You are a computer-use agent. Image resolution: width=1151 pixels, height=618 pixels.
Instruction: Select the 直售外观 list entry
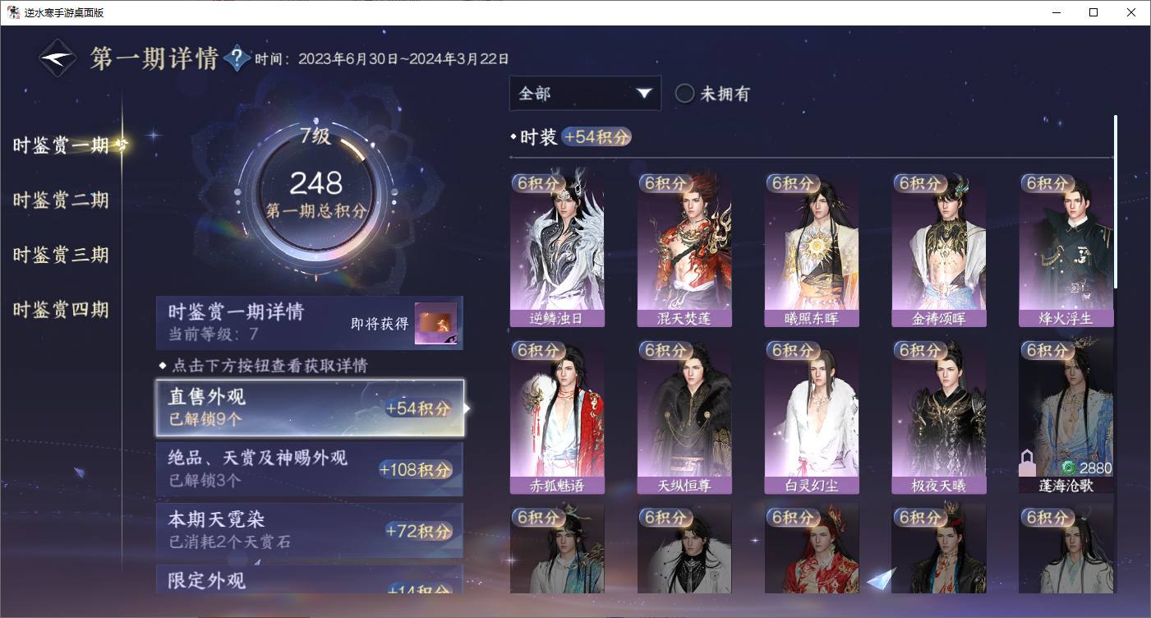click(x=310, y=408)
